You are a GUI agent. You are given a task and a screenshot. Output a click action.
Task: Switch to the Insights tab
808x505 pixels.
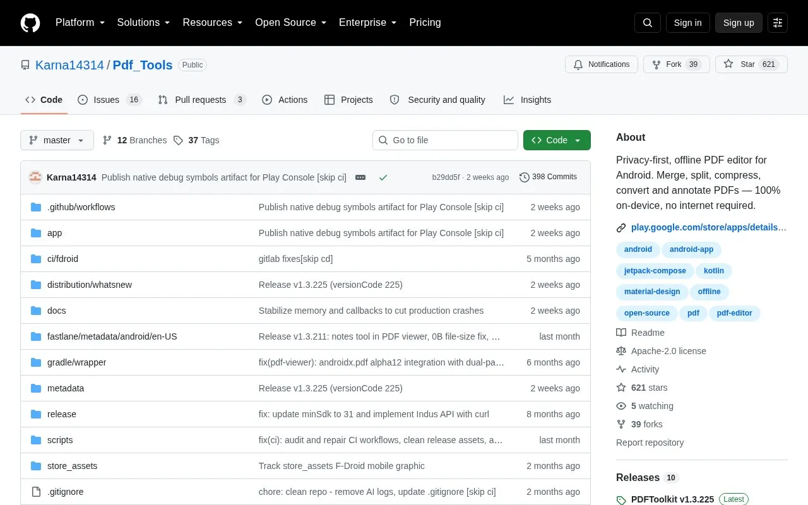pos(527,100)
